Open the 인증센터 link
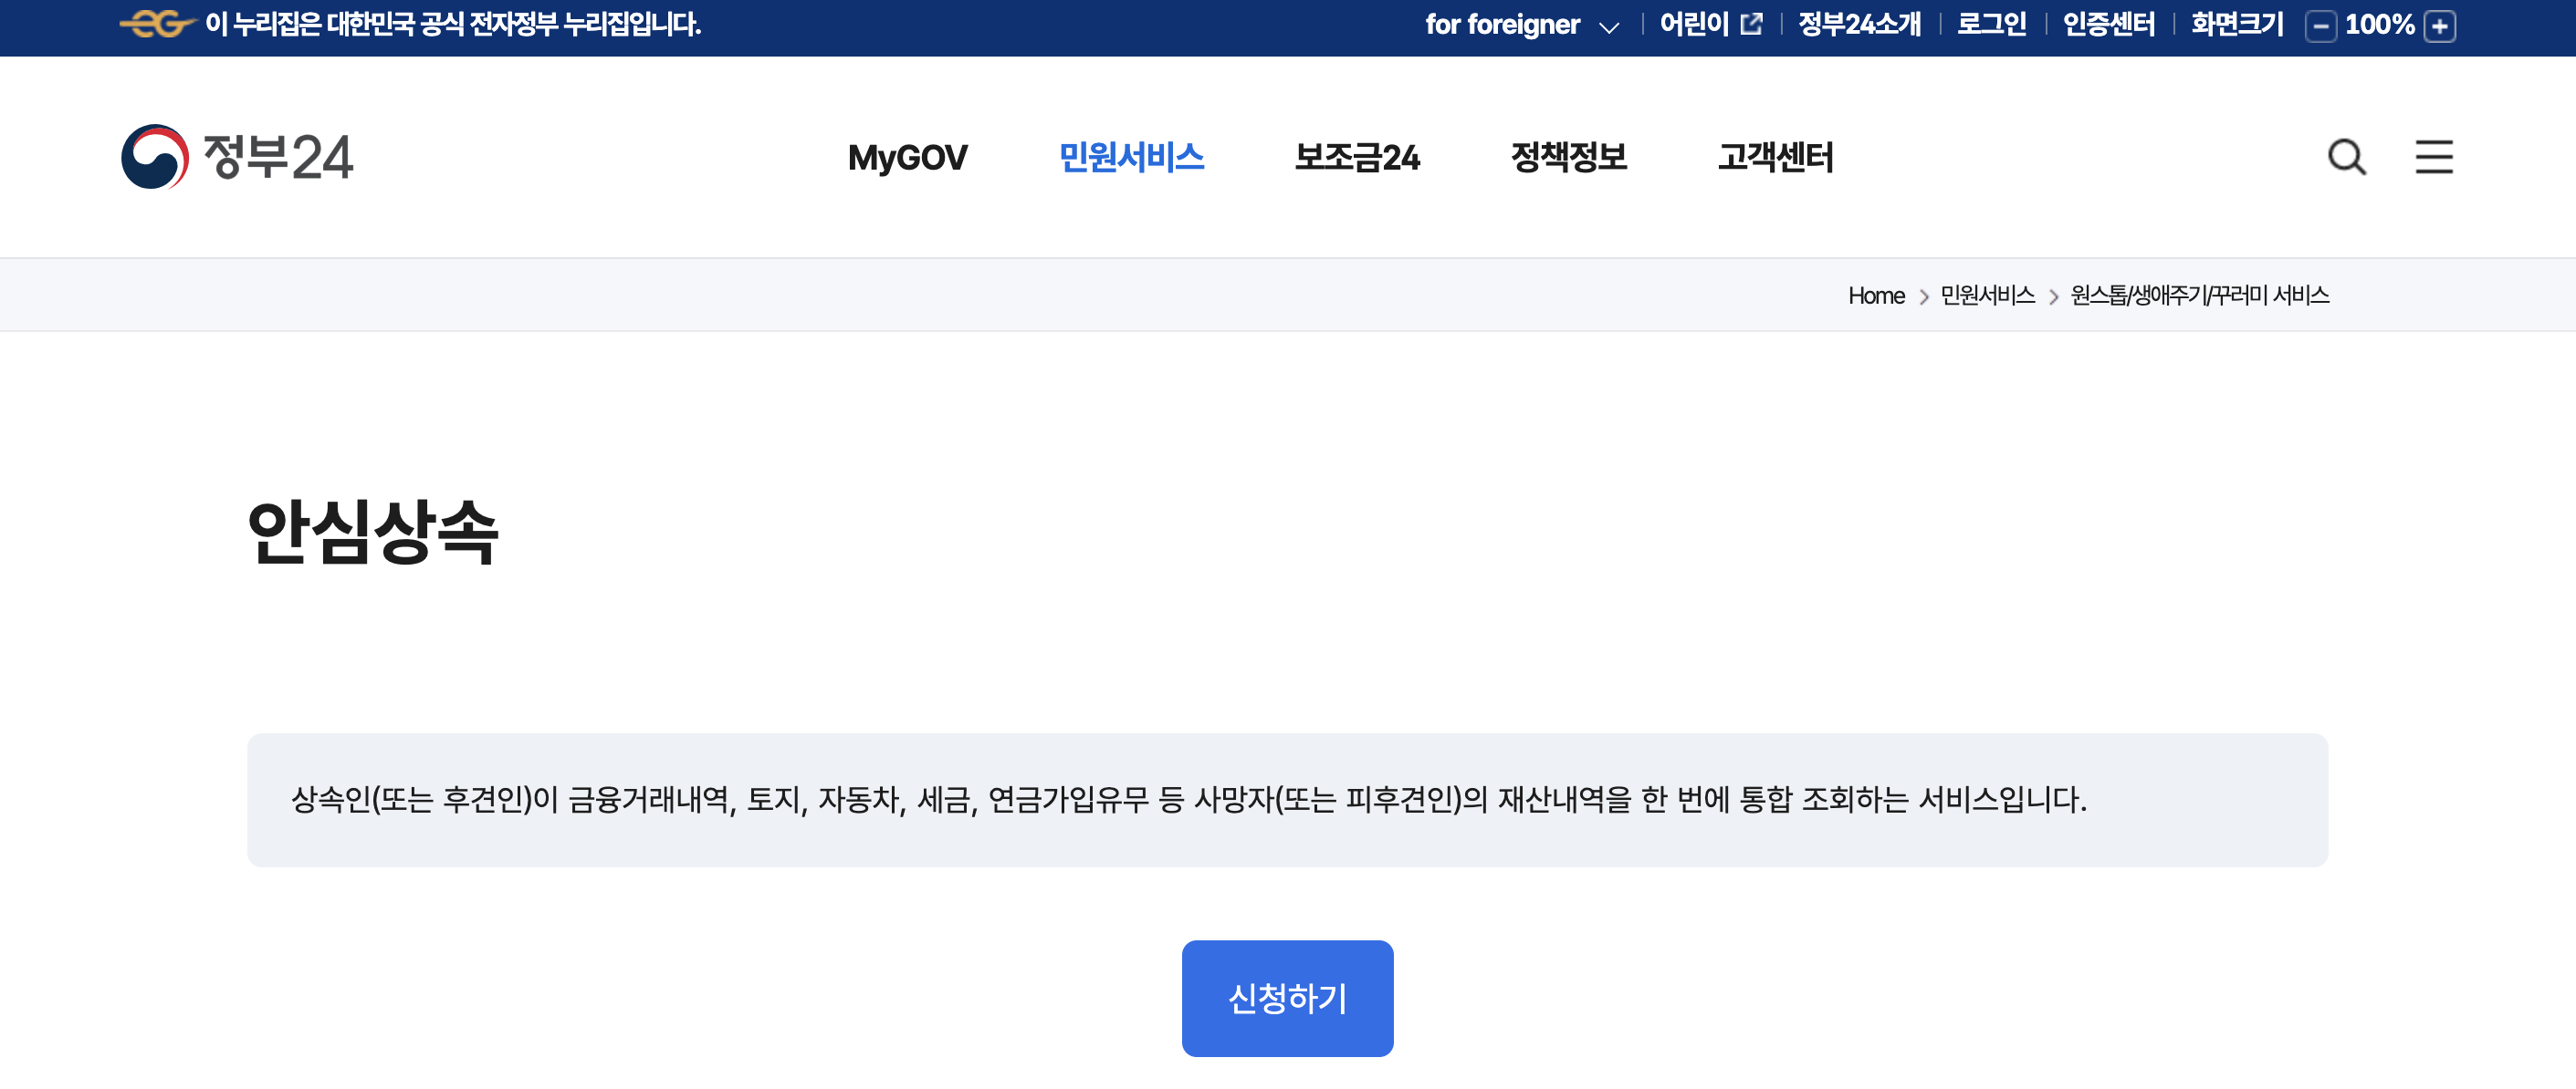This screenshot has height=1089, width=2576. click(2108, 24)
